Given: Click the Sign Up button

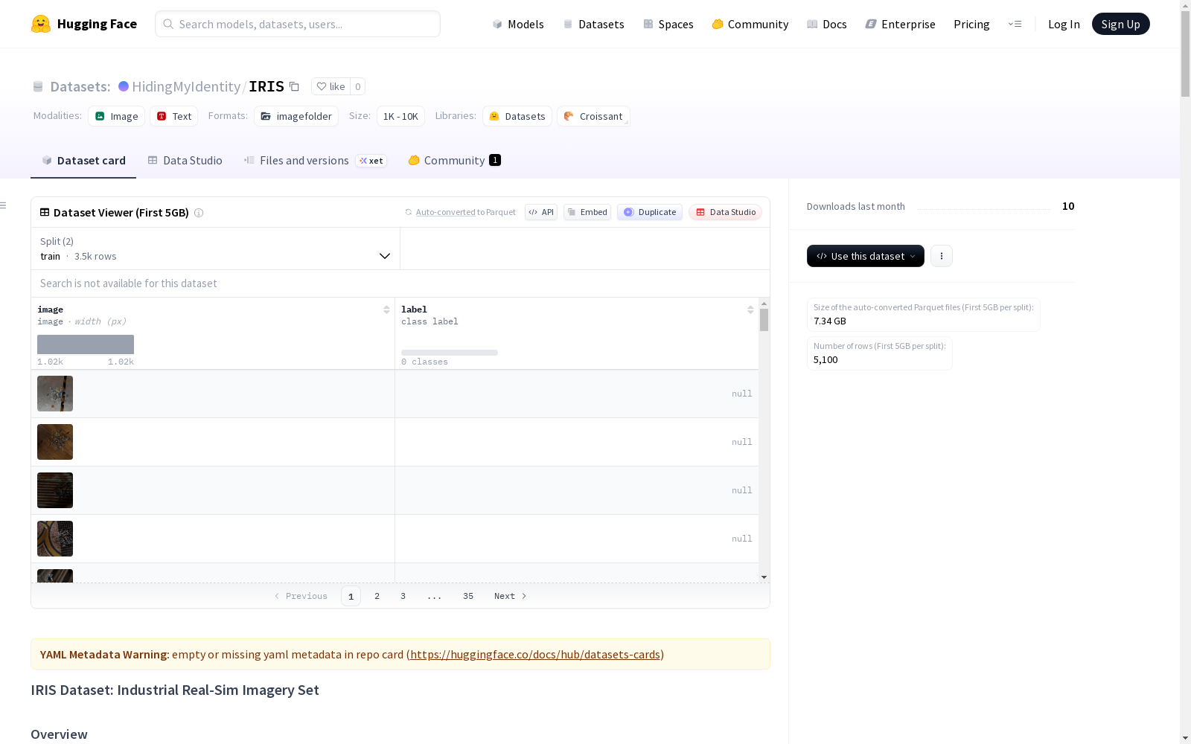Looking at the screenshot, I should 1121,24.
